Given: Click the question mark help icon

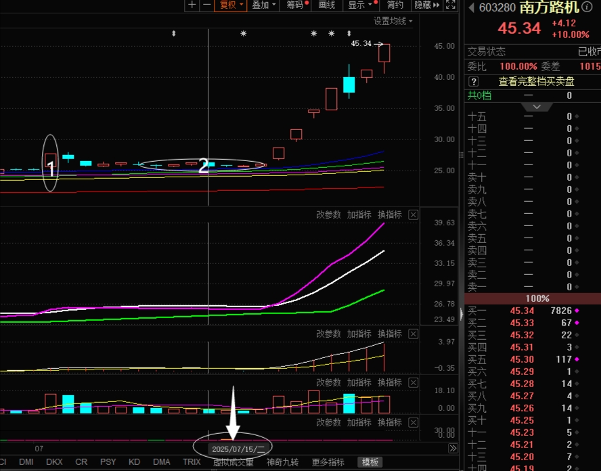Looking at the screenshot, I should (x=474, y=82).
